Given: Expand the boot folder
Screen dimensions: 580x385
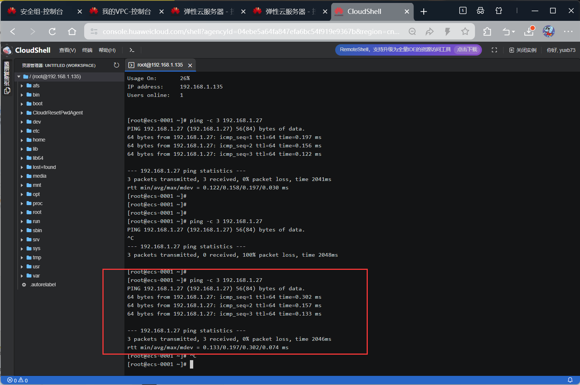Looking at the screenshot, I should pyautogui.click(x=22, y=104).
